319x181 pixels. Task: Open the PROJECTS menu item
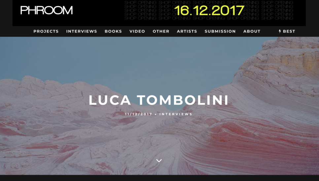coord(46,31)
